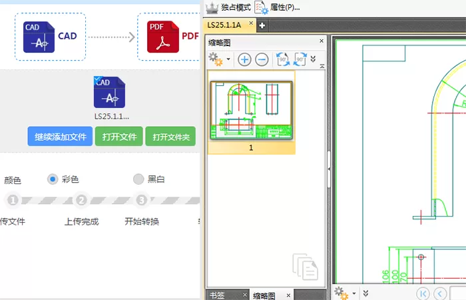Select the 彩色 color radio option

53,179
